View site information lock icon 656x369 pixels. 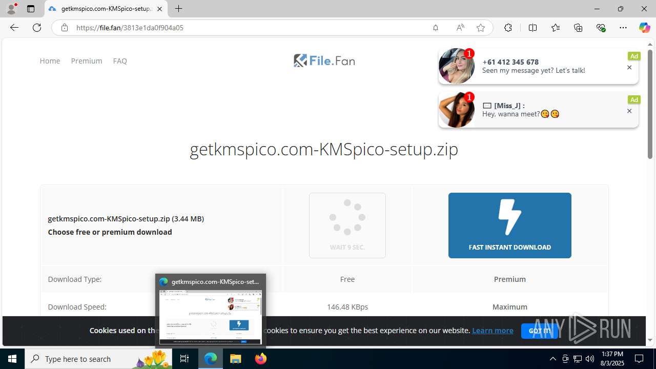64,28
